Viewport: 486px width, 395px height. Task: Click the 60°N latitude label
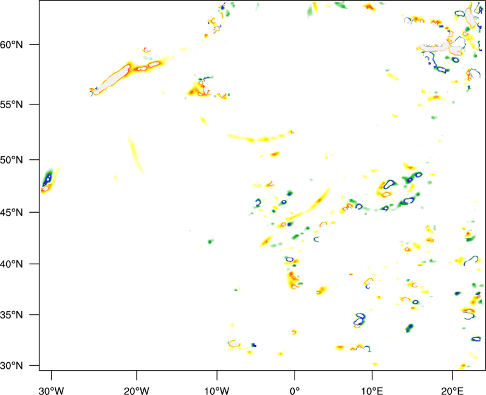12,45
